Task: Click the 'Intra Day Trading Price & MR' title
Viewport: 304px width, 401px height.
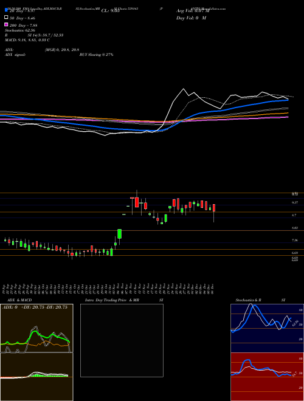Action: 112,300
